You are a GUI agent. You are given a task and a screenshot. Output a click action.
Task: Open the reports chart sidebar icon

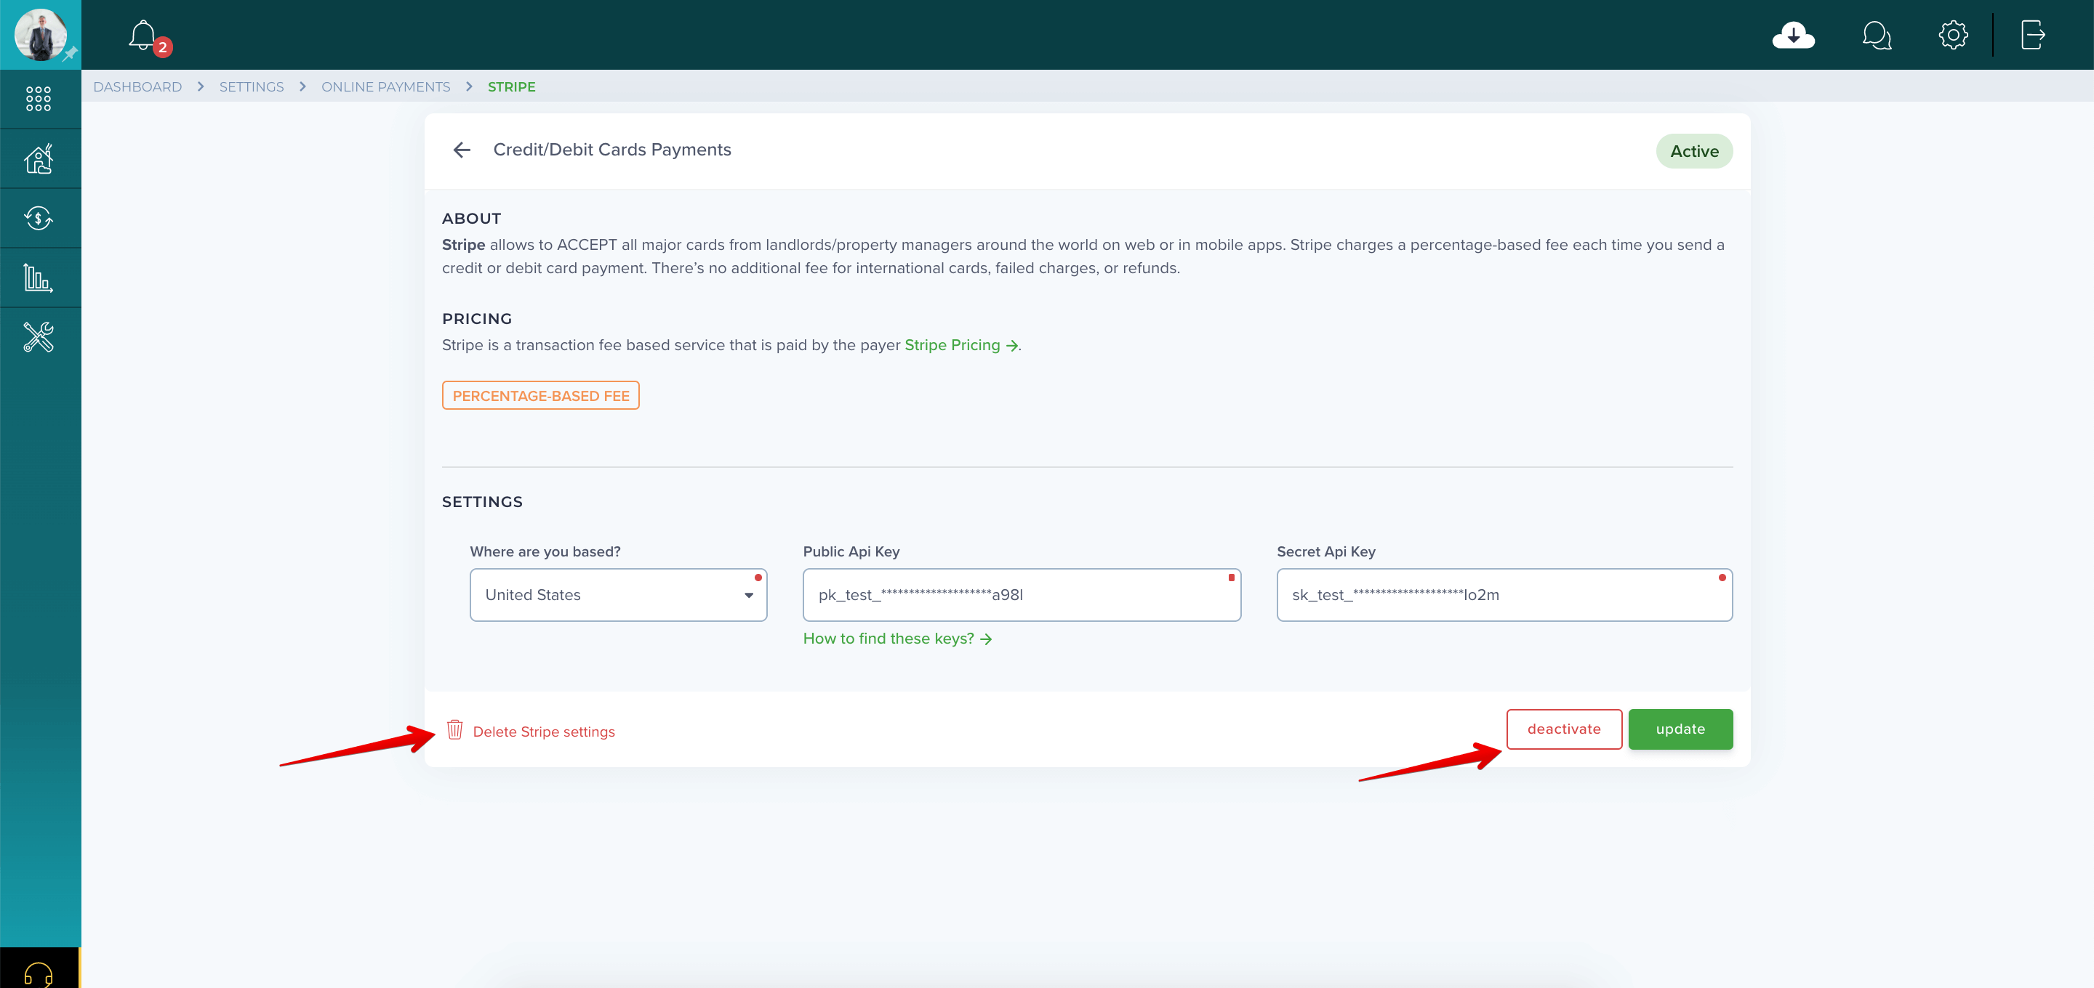coord(39,278)
